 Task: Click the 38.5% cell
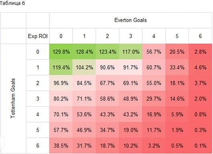[61, 146]
